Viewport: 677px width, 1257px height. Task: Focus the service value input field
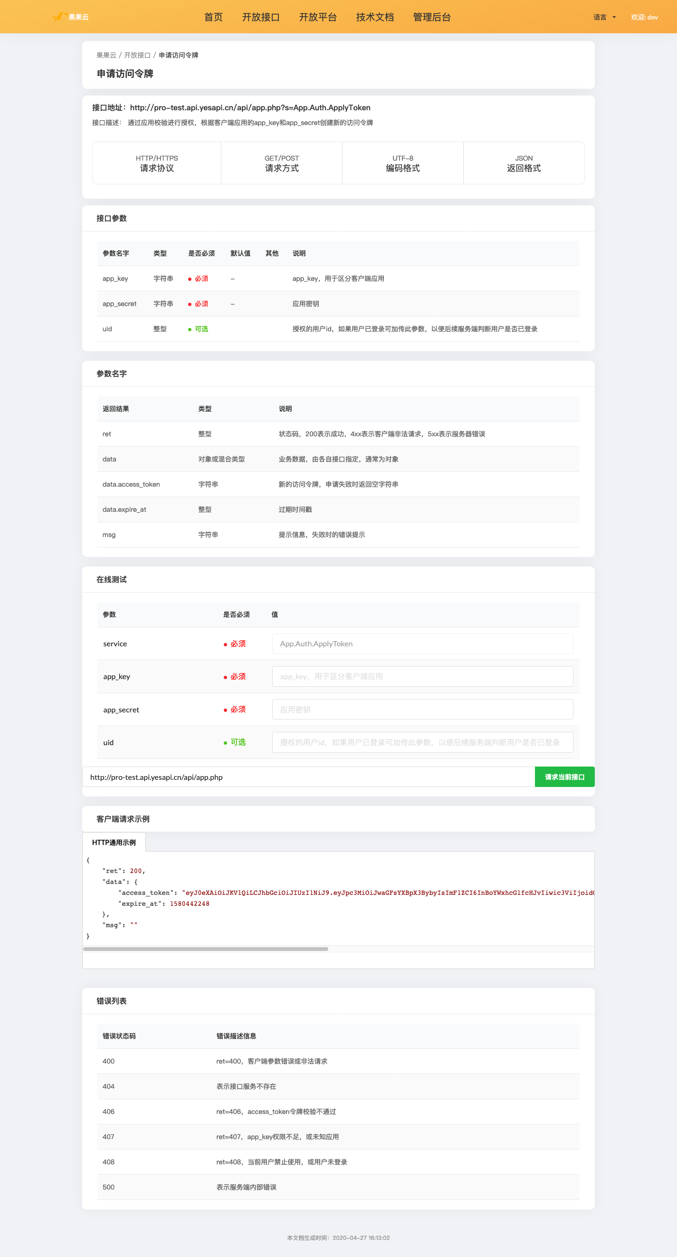tap(422, 643)
